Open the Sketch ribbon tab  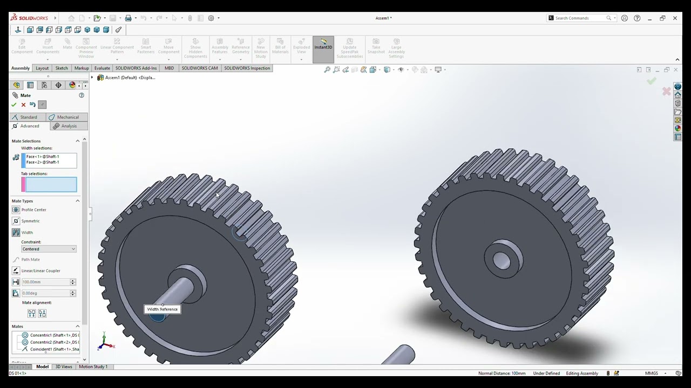(x=62, y=68)
